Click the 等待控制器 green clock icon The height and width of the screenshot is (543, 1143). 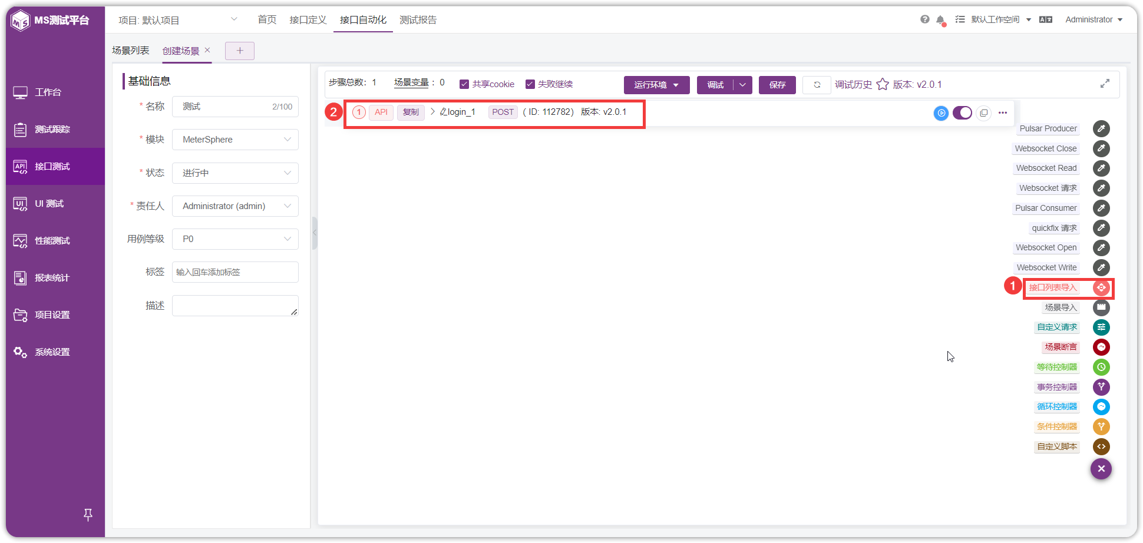[x=1101, y=367]
